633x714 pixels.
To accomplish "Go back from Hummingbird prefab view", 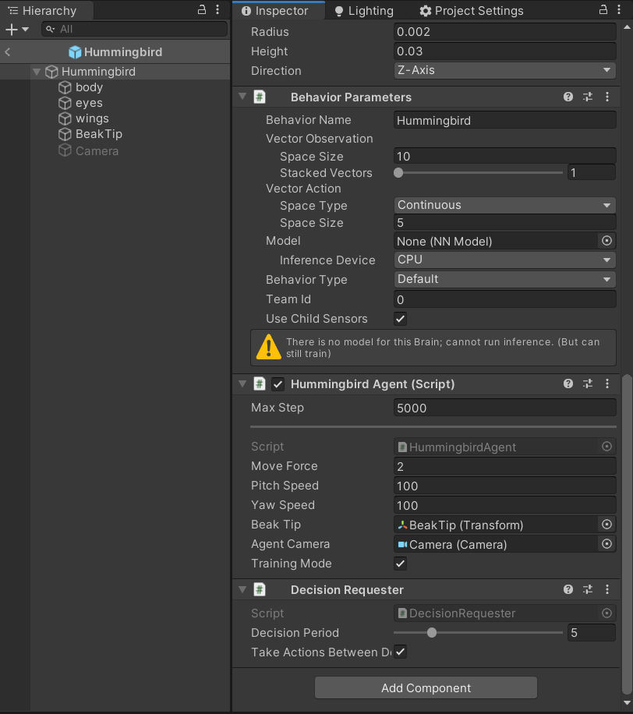I will pyautogui.click(x=7, y=52).
